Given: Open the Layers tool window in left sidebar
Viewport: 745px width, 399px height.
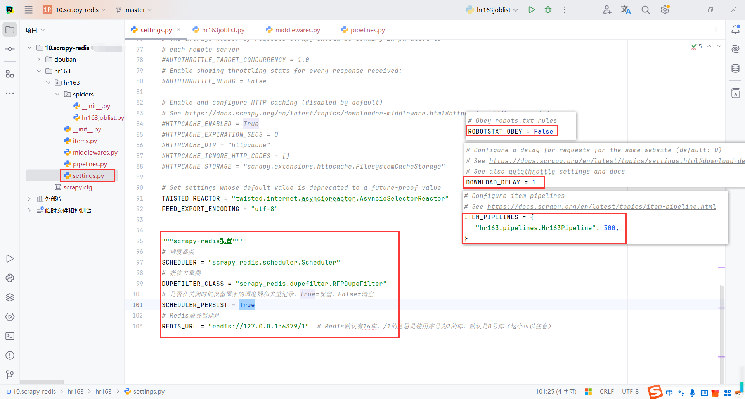Looking at the screenshot, I should point(10,298).
